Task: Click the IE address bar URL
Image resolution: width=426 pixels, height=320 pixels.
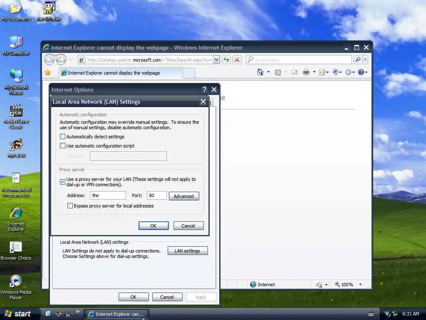Action: [x=149, y=60]
